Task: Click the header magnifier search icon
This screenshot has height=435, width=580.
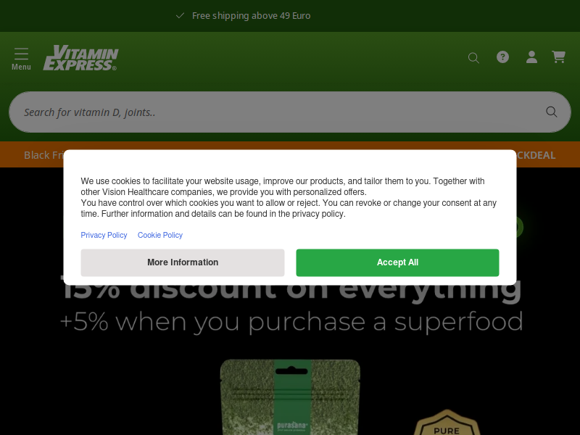Action: (473, 58)
